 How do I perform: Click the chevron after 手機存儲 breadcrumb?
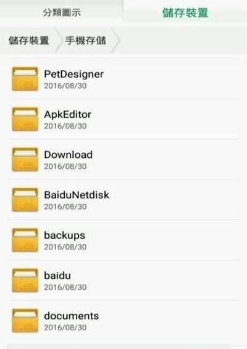(115, 40)
